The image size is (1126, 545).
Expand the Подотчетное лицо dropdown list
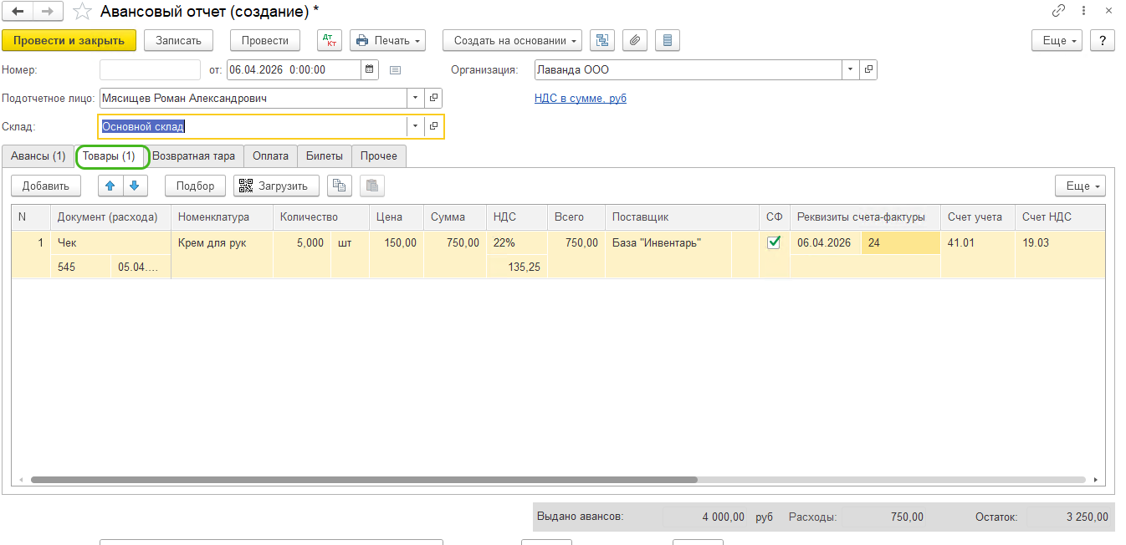pyautogui.click(x=416, y=99)
